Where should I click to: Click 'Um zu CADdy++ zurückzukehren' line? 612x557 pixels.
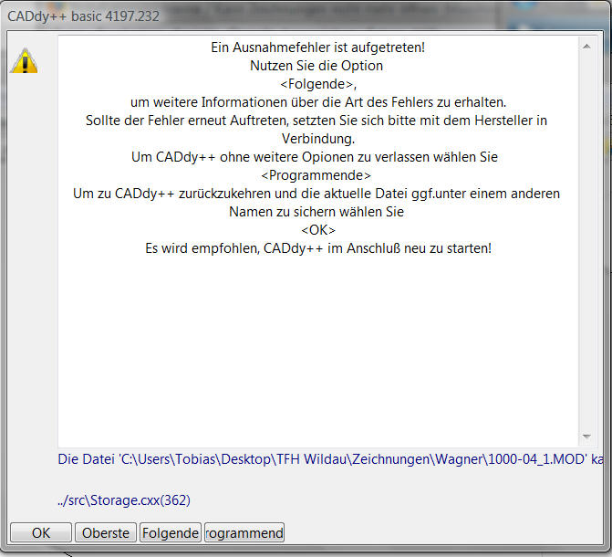click(x=316, y=194)
